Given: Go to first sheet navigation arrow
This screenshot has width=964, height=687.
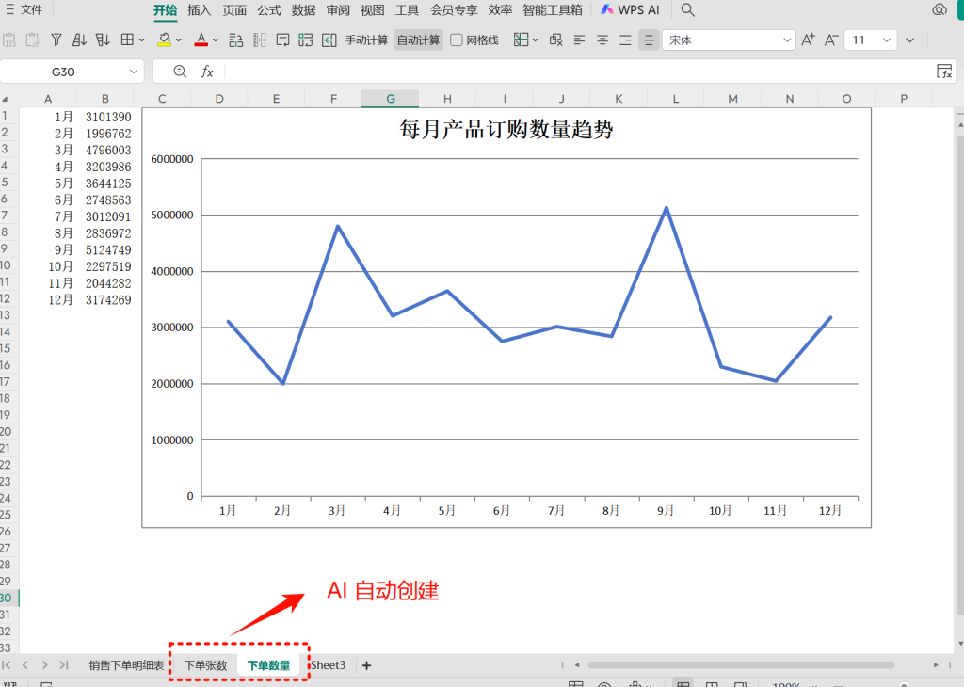Looking at the screenshot, I should point(7,664).
